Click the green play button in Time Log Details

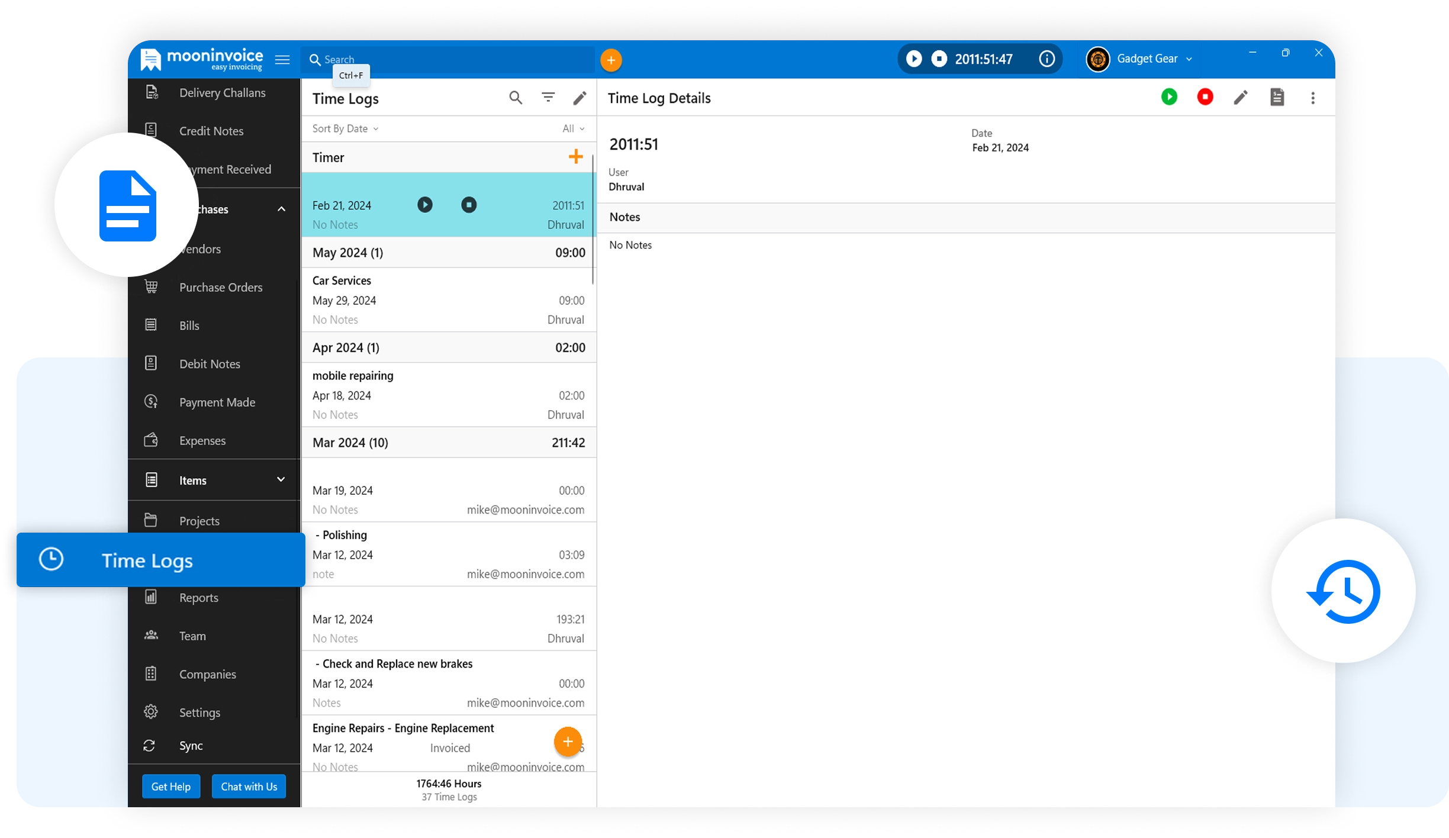(x=1169, y=97)
